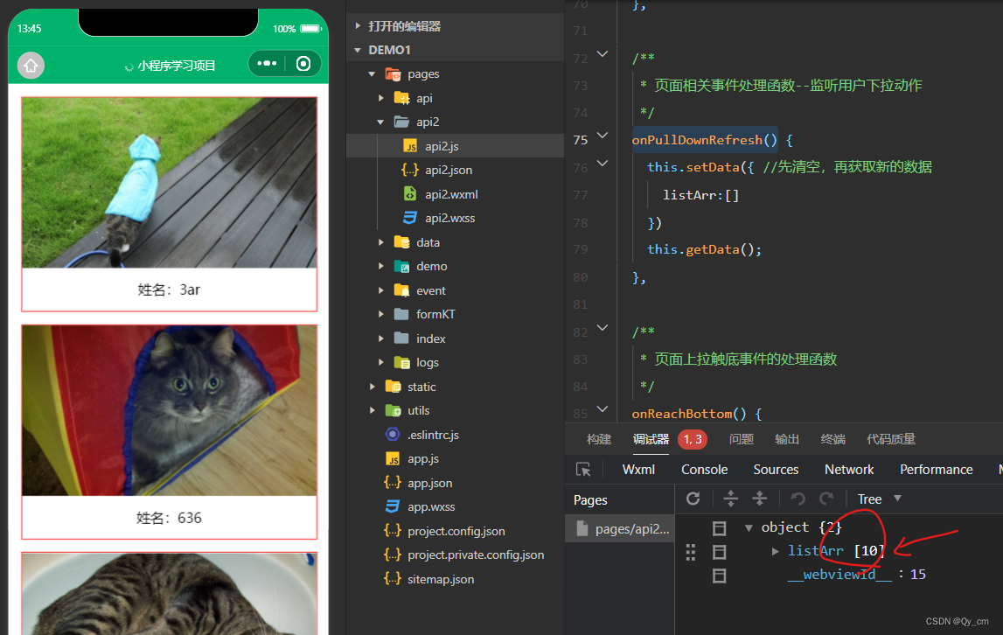Screen dimensions: 1003x635
Task: Expand the api folder arrow
Action: (380, 98)
